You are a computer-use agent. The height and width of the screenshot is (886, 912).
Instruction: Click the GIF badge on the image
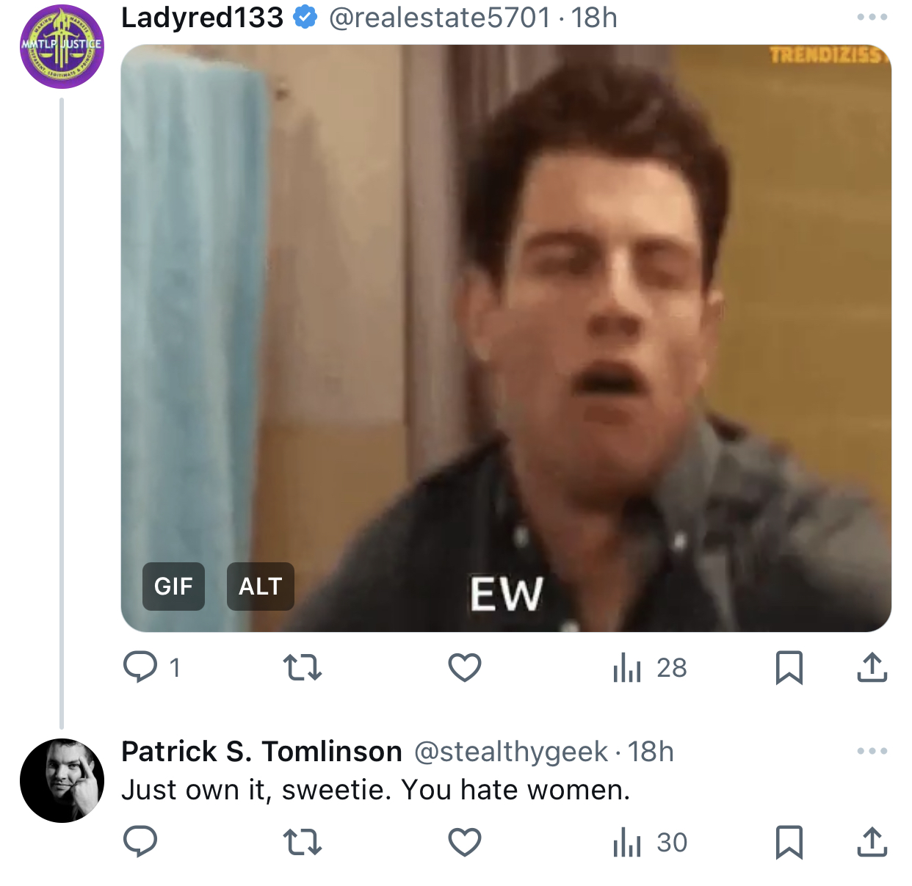173,587
